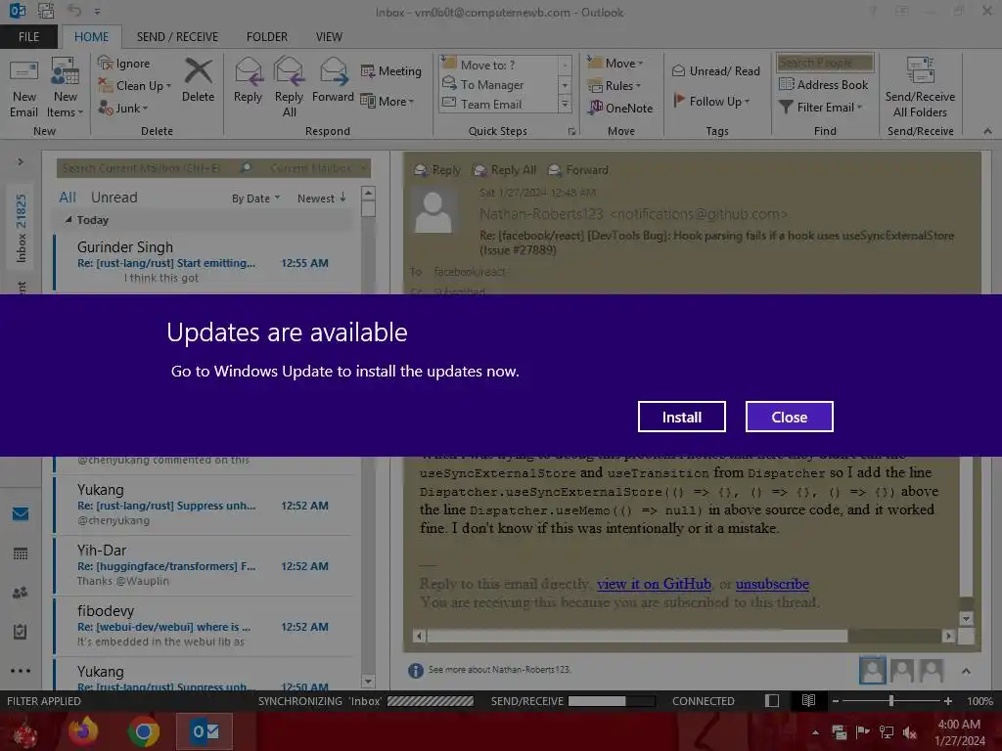
Task: Click the Normal view icon in status bar
Action: pyautogui.click(x=772, y=700)
